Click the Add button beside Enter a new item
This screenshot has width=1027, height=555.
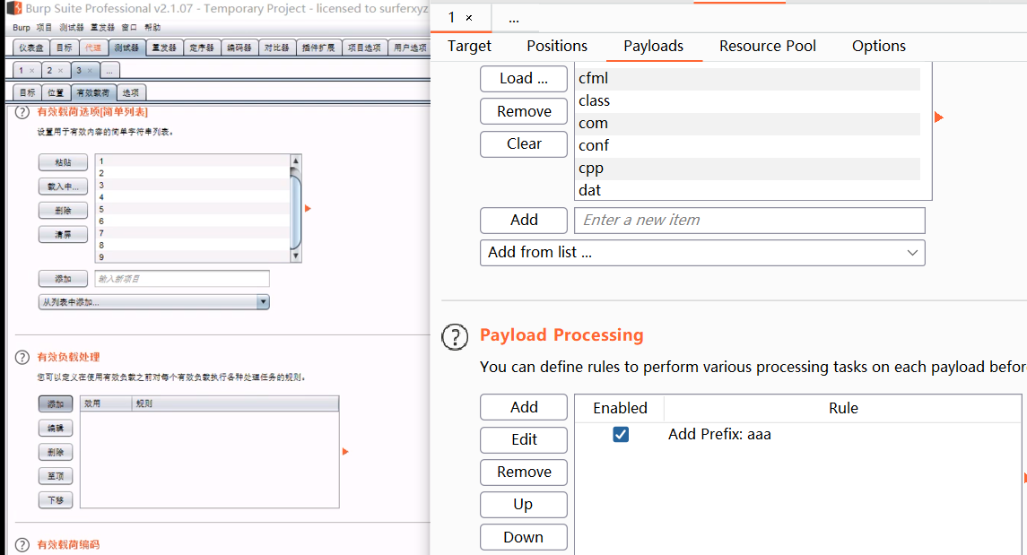click(x=523, y=220)
